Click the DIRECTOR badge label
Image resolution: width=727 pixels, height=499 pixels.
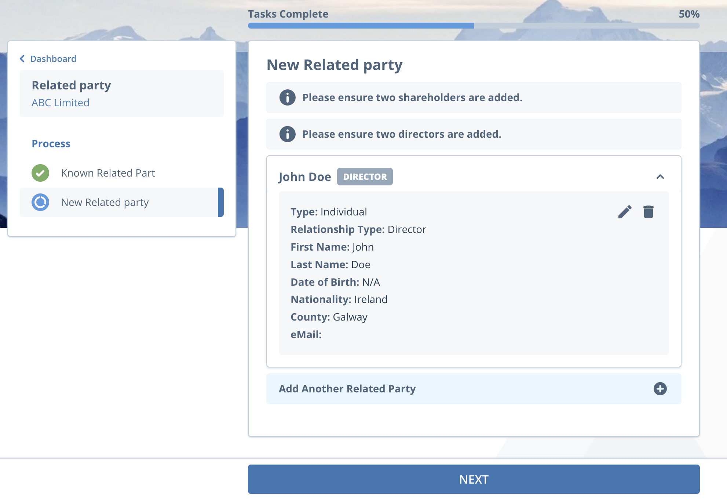coord(365,177)
